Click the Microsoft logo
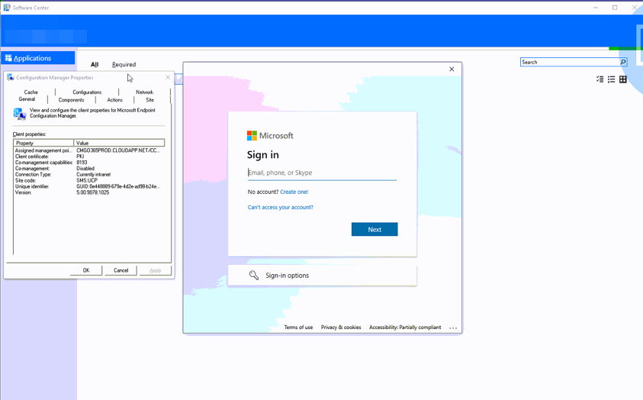 [270, 135]
